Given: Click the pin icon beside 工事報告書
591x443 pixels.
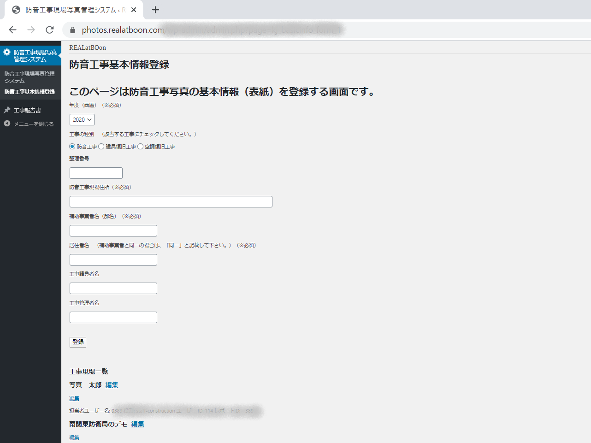Looking at the screenshot, I should click(7, 110).
